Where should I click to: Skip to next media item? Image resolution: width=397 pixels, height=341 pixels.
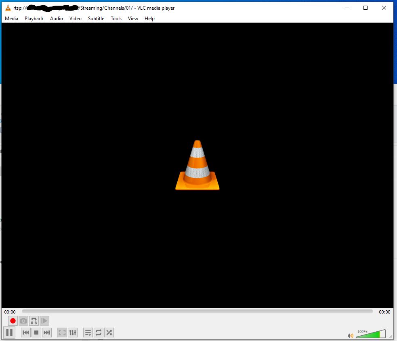(x=47, y=333)
